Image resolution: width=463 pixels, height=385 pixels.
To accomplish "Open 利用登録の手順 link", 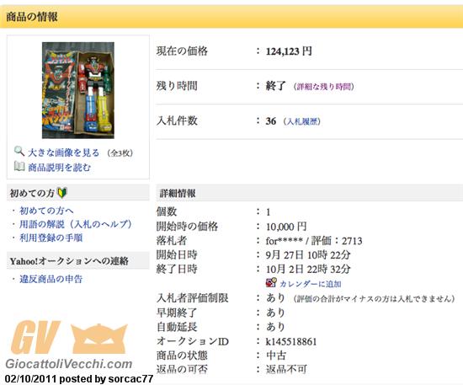I will [x=51, y=238].
